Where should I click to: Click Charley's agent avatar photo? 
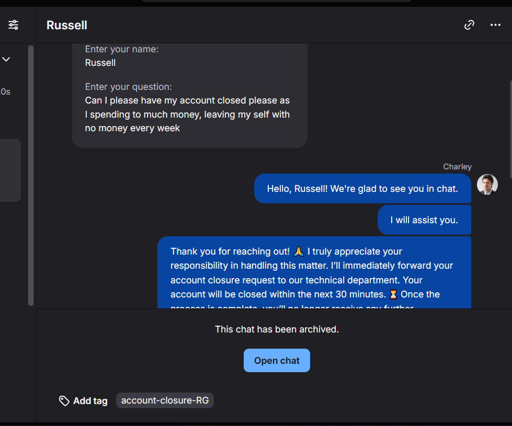pos(487,185)
